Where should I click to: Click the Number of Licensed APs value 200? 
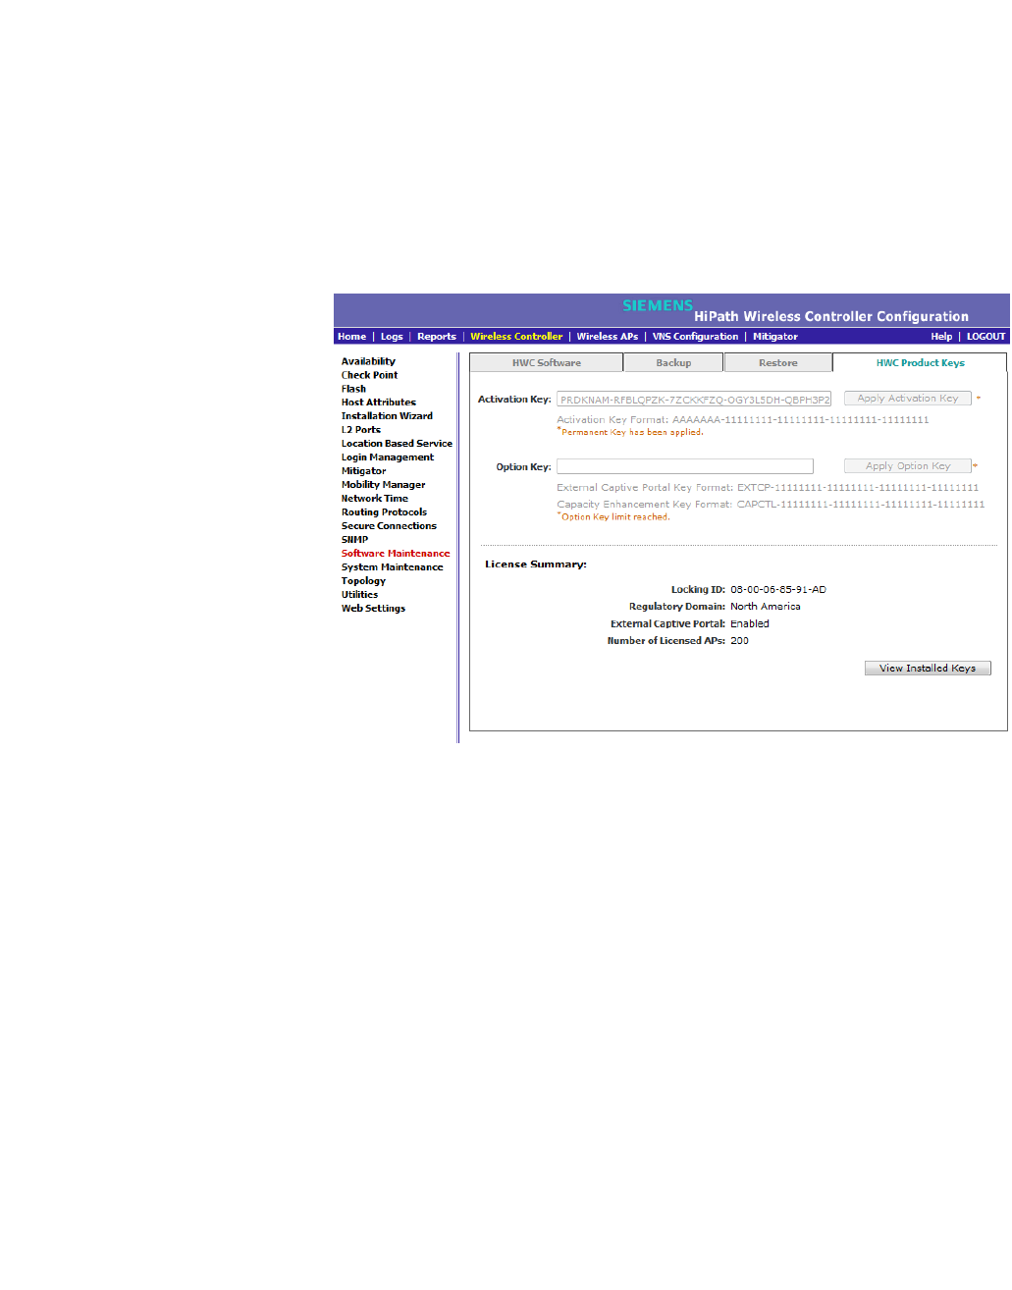(x=739, y=641)
